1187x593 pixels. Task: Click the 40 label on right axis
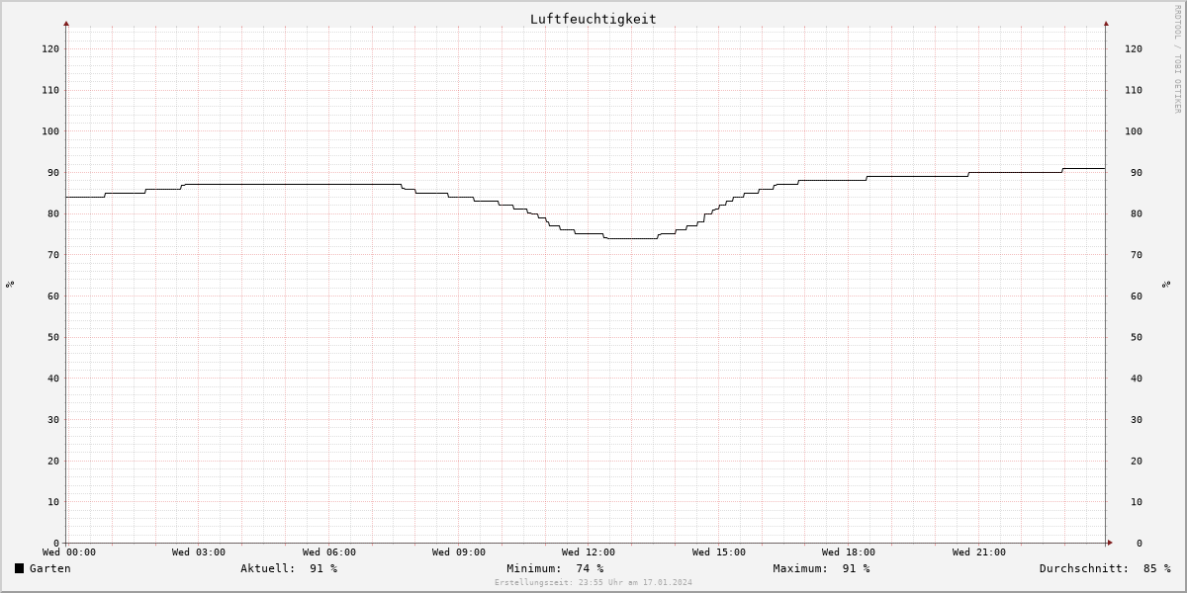coord(1137,379)
